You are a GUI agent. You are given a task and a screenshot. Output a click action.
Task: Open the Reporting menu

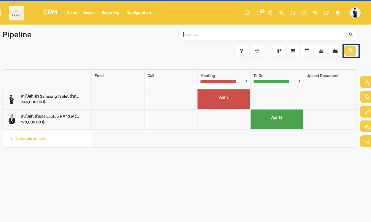click(x=110, y=13)
